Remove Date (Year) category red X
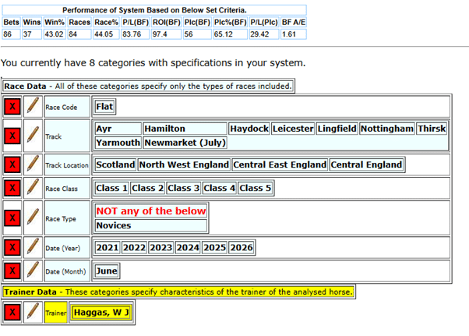This screenshot has width=469, height=336. (x=12, y=247)
